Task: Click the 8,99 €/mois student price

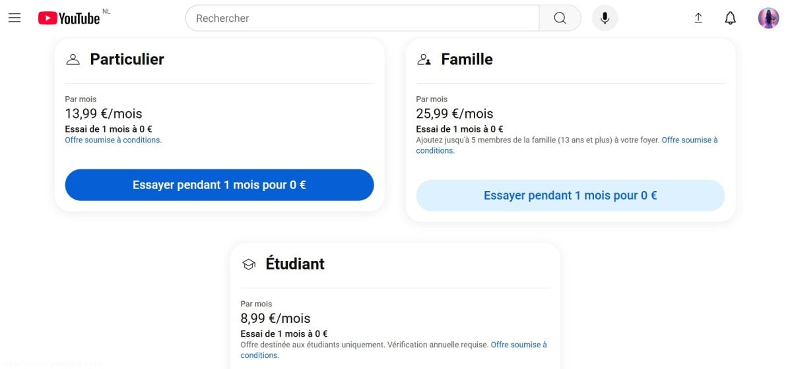Action: point(275,318)
